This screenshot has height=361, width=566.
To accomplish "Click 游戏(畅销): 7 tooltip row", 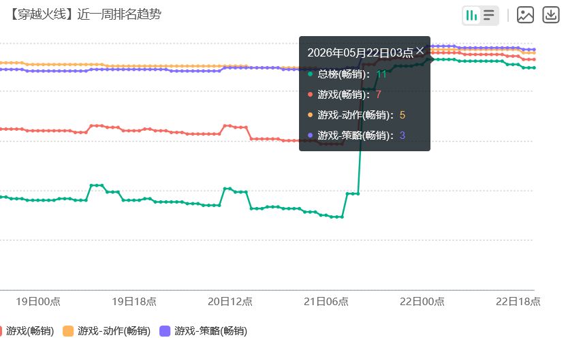I will tap(345, 95).
